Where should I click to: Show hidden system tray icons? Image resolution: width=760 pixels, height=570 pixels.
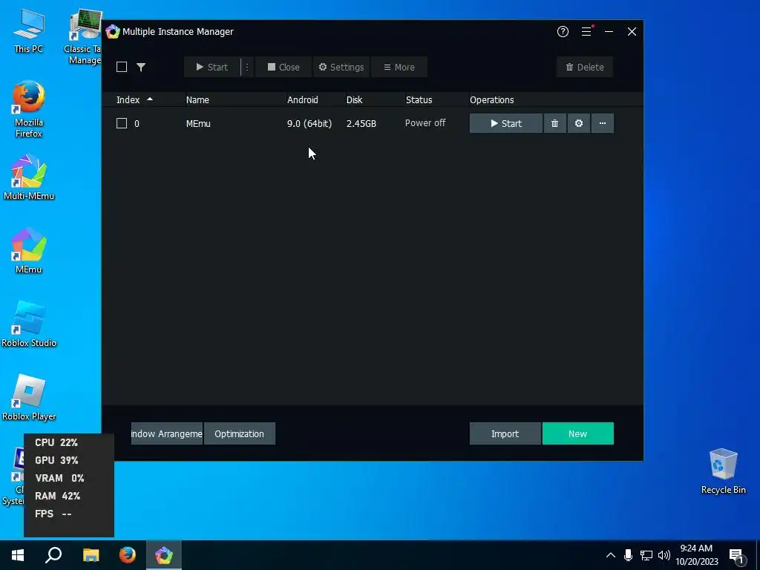point(611,555)
